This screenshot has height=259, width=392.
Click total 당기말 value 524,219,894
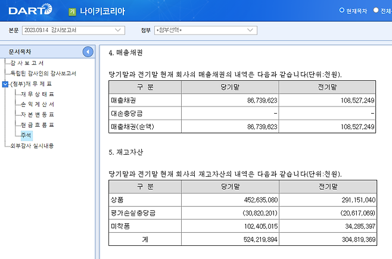(x=260, y=240)
